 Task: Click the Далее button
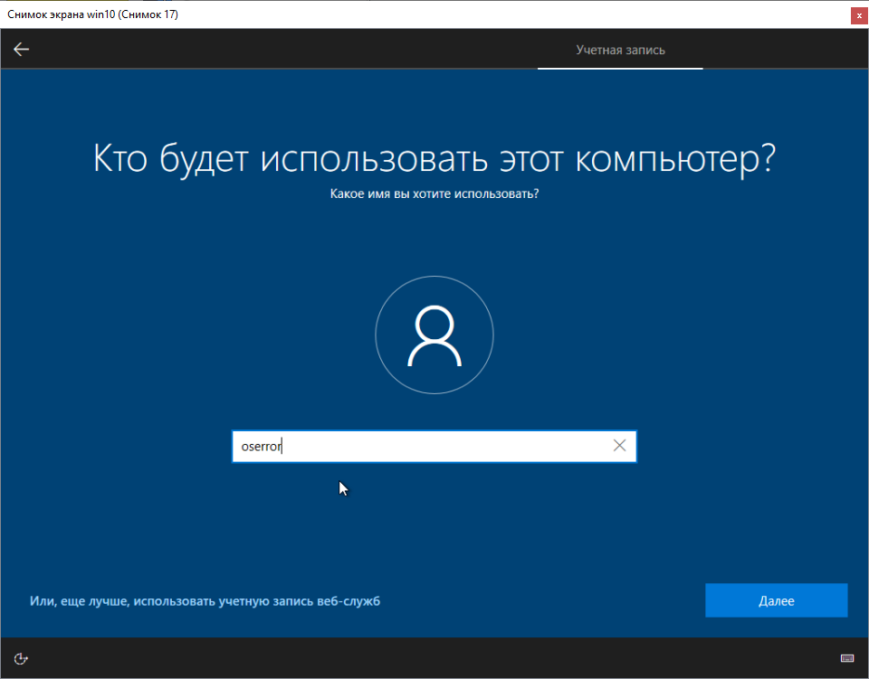point(776,600)
